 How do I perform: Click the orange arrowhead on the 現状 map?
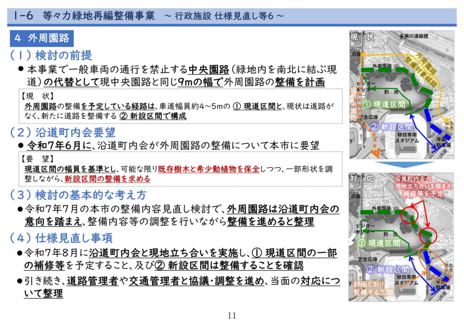[x=375, y=154]
